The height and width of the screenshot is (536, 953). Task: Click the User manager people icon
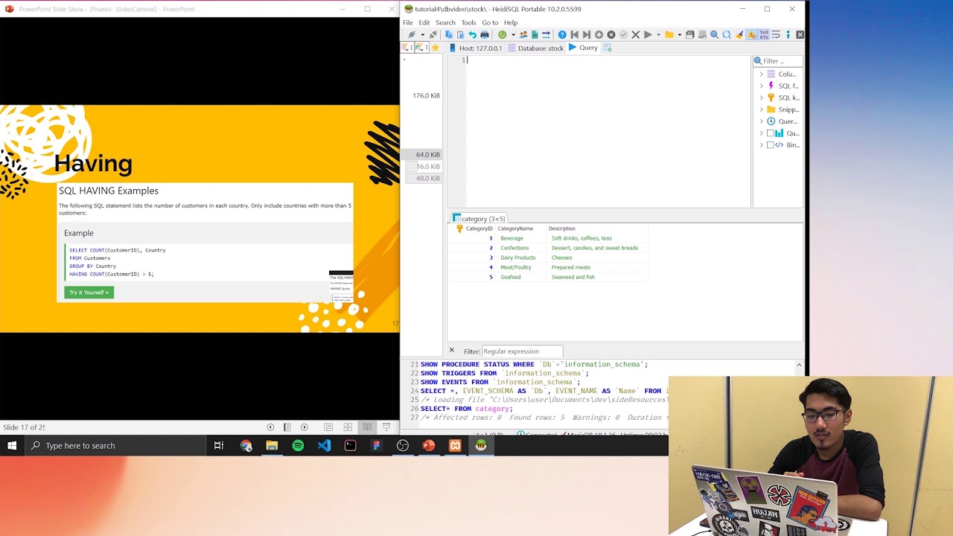(x=523, y=35)
